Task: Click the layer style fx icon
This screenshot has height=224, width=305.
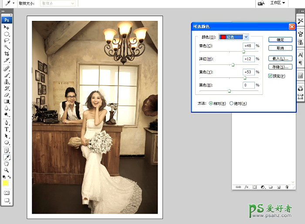Action: 246,187
